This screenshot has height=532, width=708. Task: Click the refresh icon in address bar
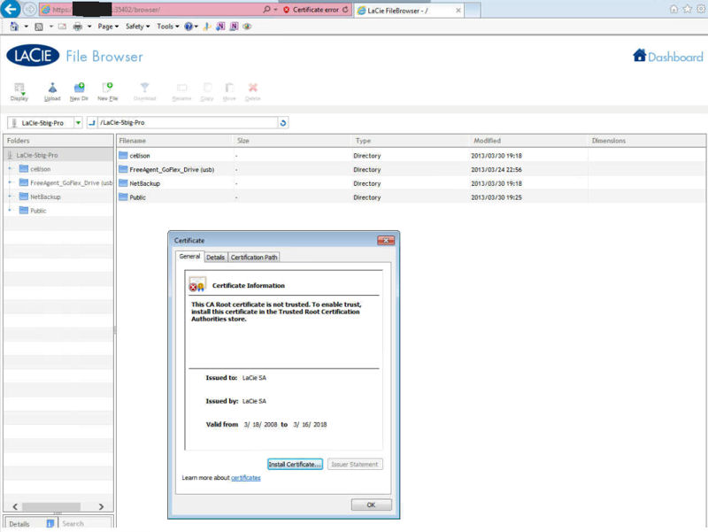[345, 10]
